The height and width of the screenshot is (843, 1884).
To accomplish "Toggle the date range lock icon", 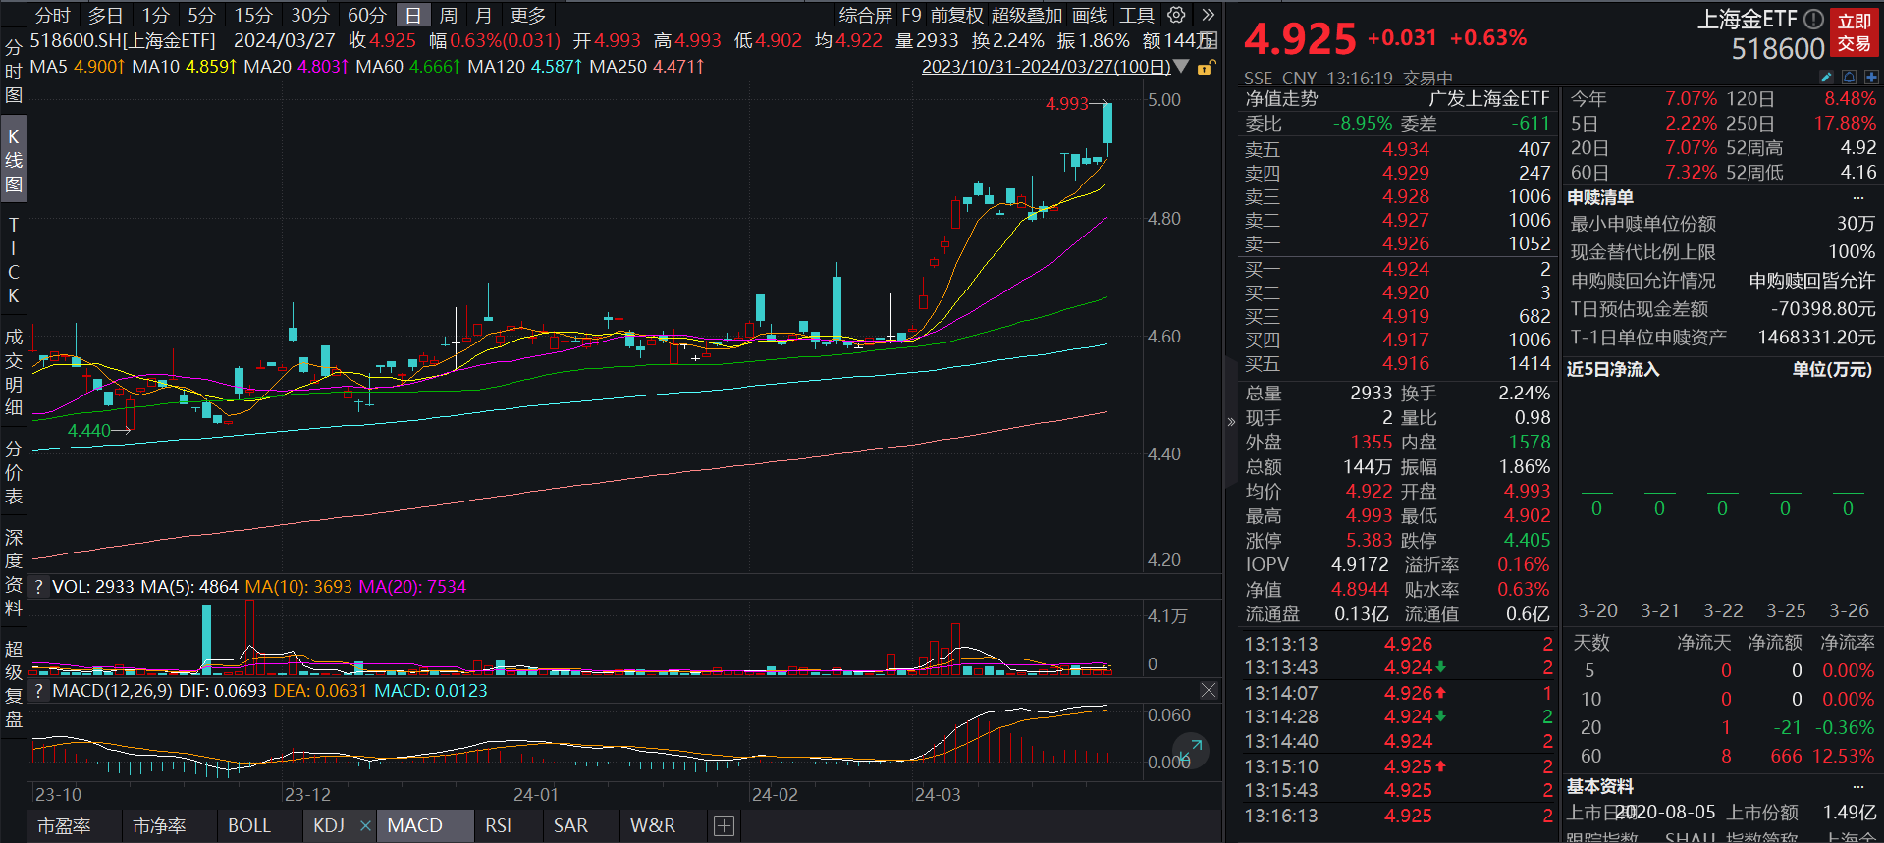I will pyautogui.click(x=1205, y=67).
